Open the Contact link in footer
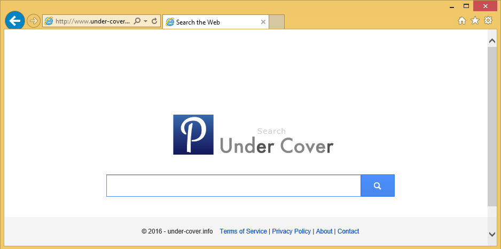 point(348,231)
